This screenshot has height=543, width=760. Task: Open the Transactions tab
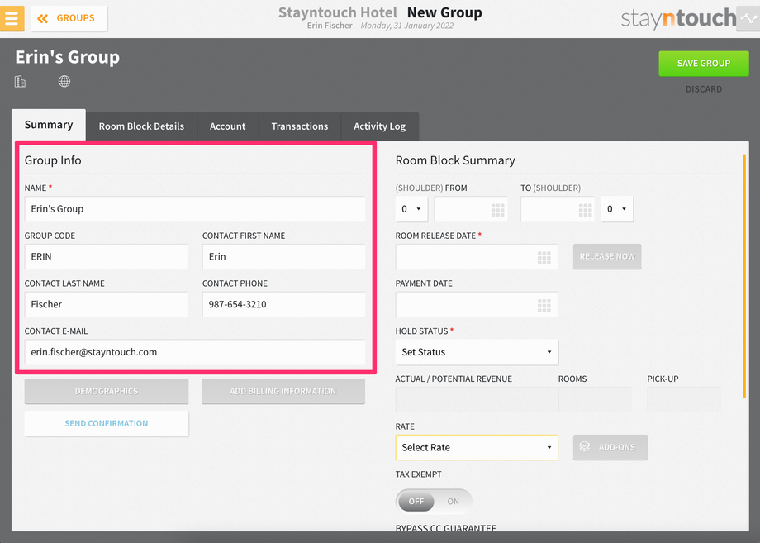click(300, 126)
